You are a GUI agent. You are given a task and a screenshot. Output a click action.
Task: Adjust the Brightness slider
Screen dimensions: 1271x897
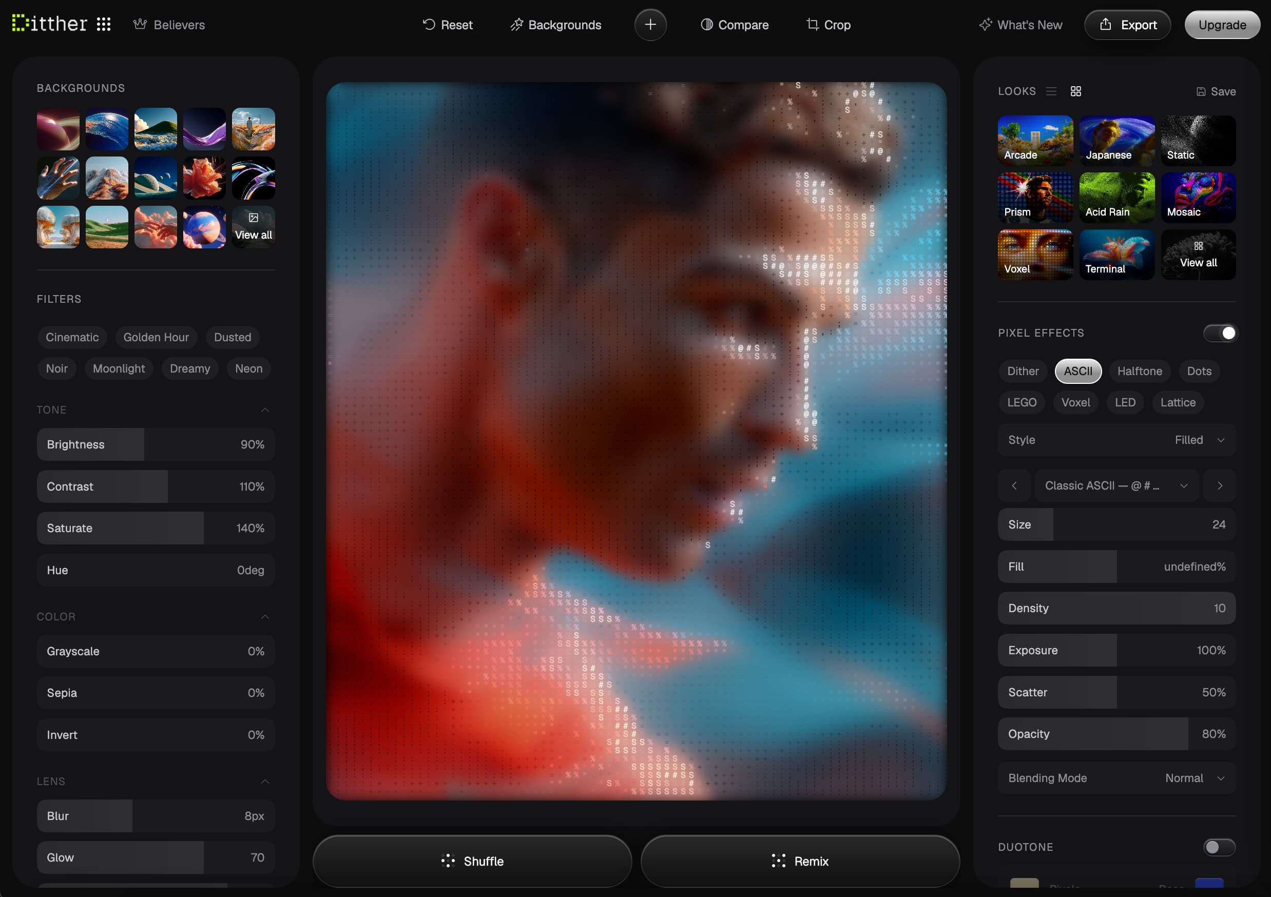pos(156,444)
